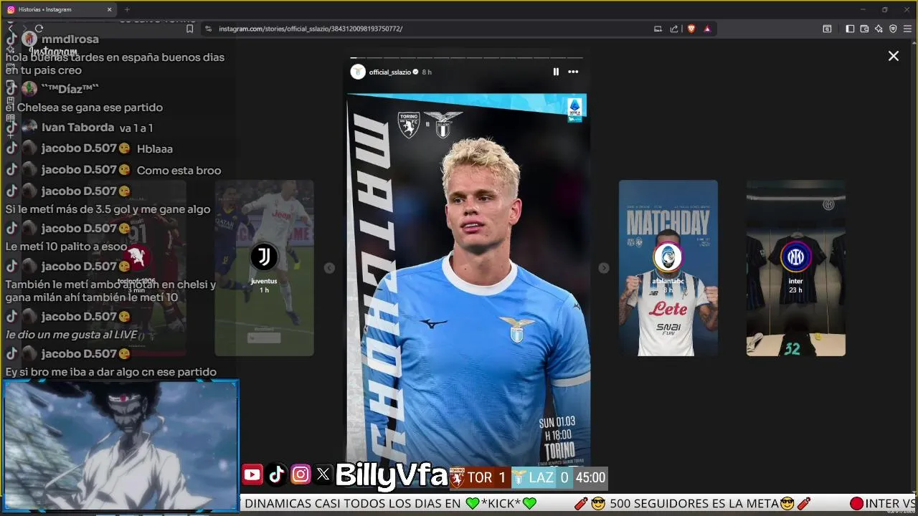This screenshot has width=918, height=516.
Task: Click the TikTok icon in stream overlay
Action: tap(276, 474)
